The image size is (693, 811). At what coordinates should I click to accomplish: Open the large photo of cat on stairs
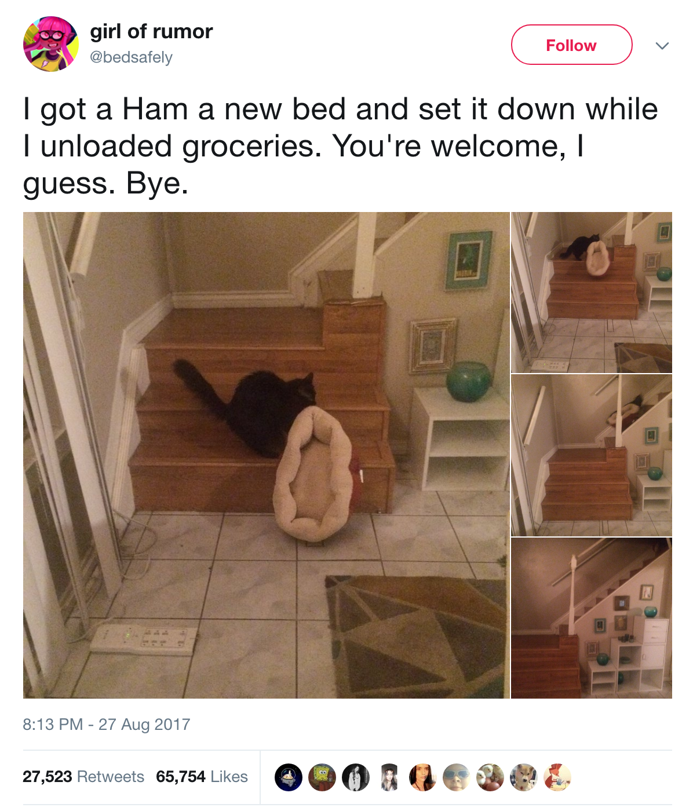[x=267, y=455]
